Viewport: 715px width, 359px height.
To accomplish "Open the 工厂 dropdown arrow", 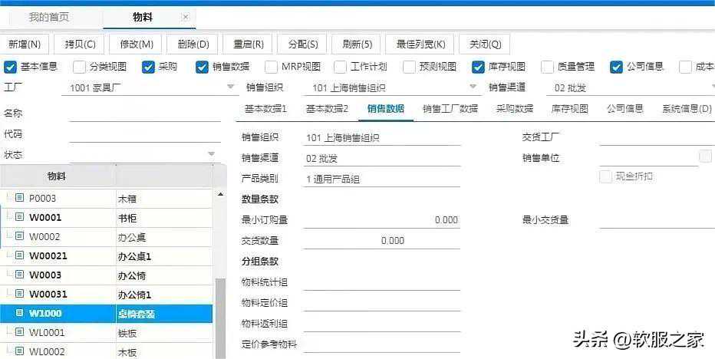I will tap(230, 87).
